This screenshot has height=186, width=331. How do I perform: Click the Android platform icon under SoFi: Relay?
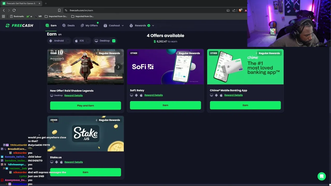tap(136, 95)
